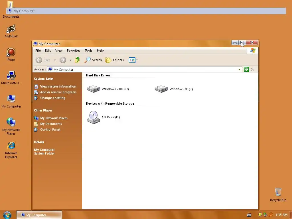Click the keyboard tray icon

click(x=249, y=215)
